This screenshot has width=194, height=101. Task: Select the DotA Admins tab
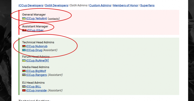(79, 6)
